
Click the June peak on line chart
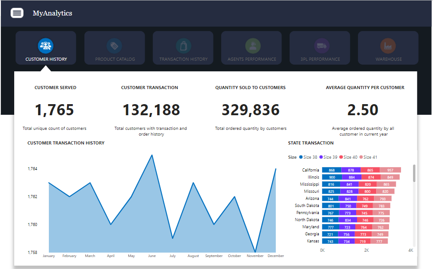point(152,155)
